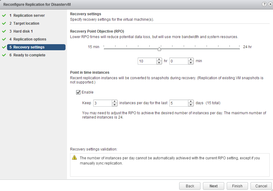Decrease number of days value
Viewport: 273px width, 191px height.
pyautogui.click(x=191, y=105)
